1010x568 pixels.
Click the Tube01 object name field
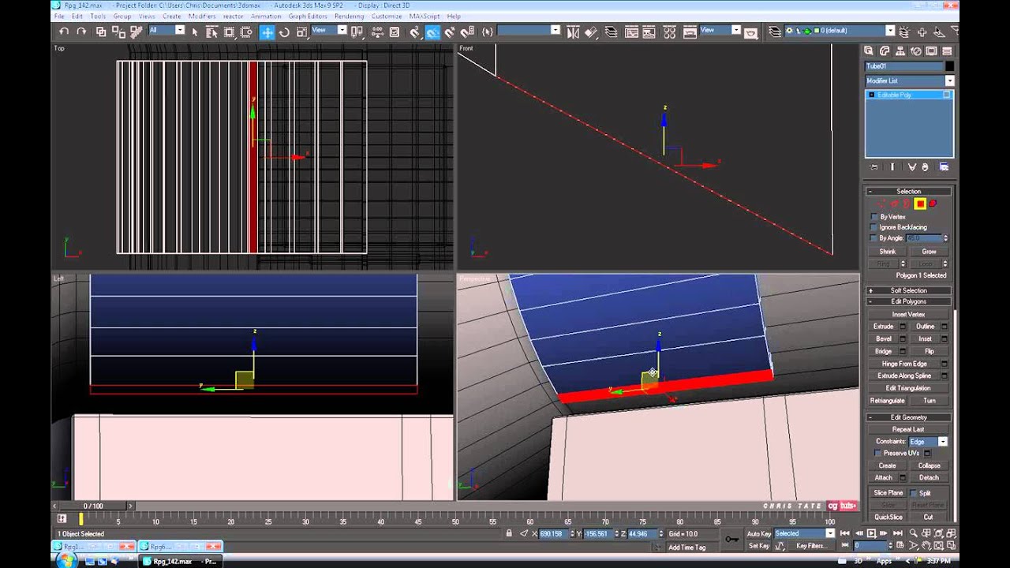point(904,66)
